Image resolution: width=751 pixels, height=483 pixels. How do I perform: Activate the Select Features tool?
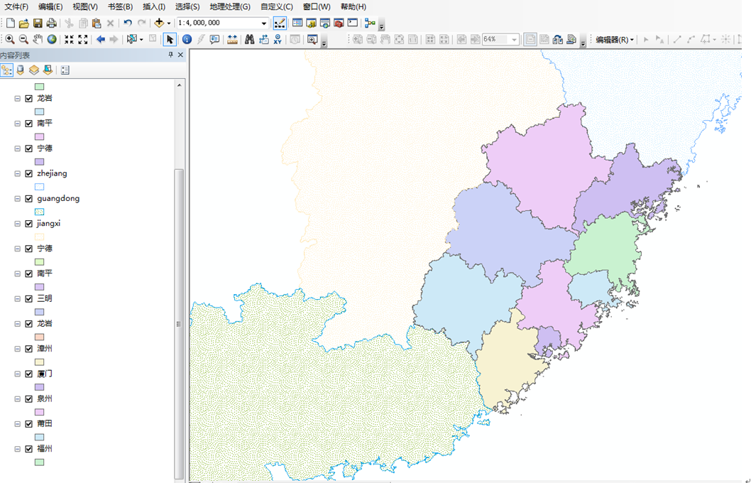point(132,39)
